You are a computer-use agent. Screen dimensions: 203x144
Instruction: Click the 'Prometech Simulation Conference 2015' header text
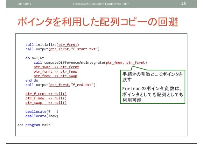click(101, 4)
